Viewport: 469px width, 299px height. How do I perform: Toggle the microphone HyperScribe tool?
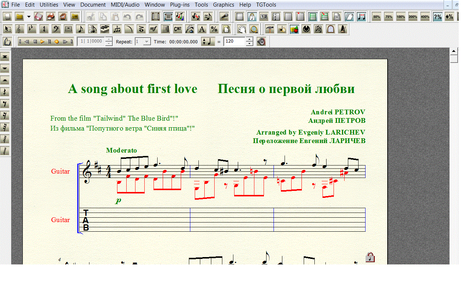(224, 17)
